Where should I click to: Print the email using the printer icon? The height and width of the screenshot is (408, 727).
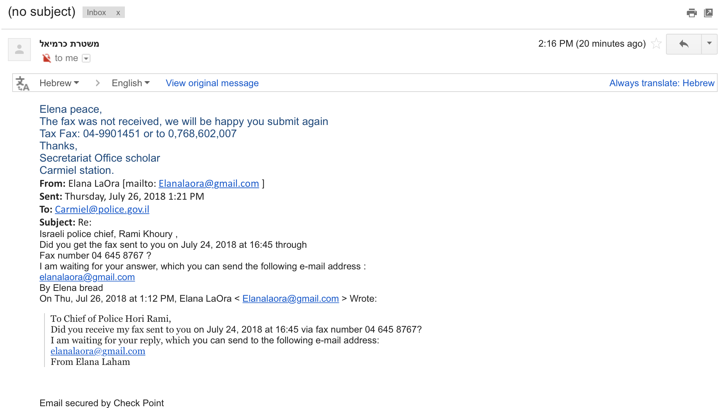(x=691, y=13)
